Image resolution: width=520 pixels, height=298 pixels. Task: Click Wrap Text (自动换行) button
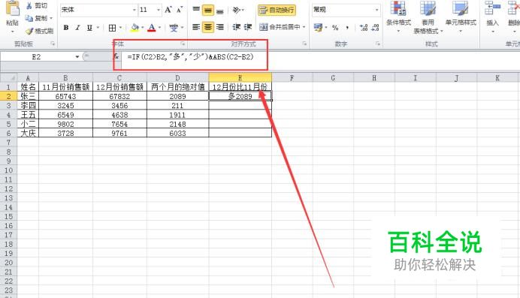pyautogui.click(x=277, y=11)
